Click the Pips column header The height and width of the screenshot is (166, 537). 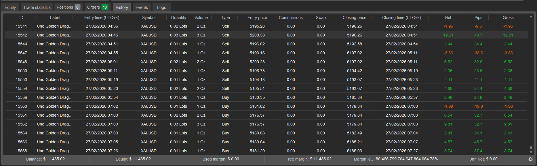click(x=478, y=18)
